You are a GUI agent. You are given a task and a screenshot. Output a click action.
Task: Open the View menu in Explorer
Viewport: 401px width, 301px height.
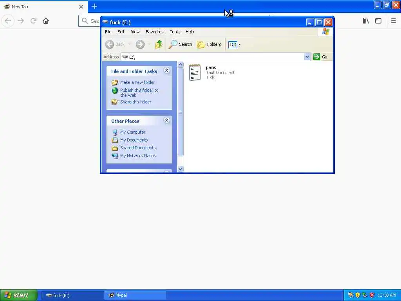pyautogui.click(x=135, y=32)
